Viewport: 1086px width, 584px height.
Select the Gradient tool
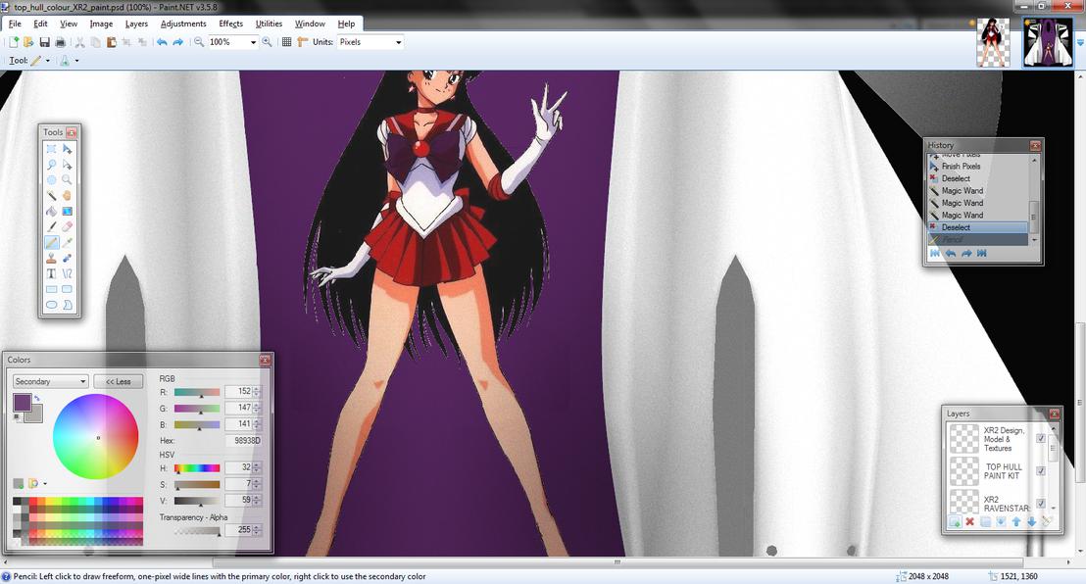point(68,212)
